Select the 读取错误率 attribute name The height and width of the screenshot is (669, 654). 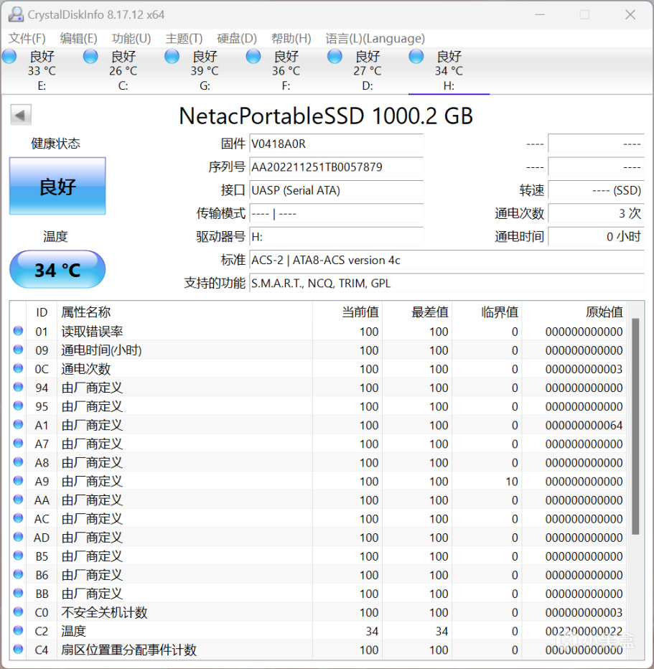pos(92,332)
